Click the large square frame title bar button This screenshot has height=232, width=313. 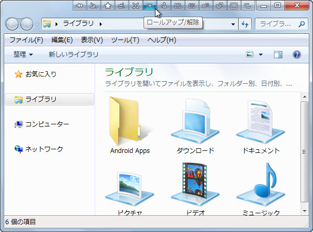(x=234, y=5)
